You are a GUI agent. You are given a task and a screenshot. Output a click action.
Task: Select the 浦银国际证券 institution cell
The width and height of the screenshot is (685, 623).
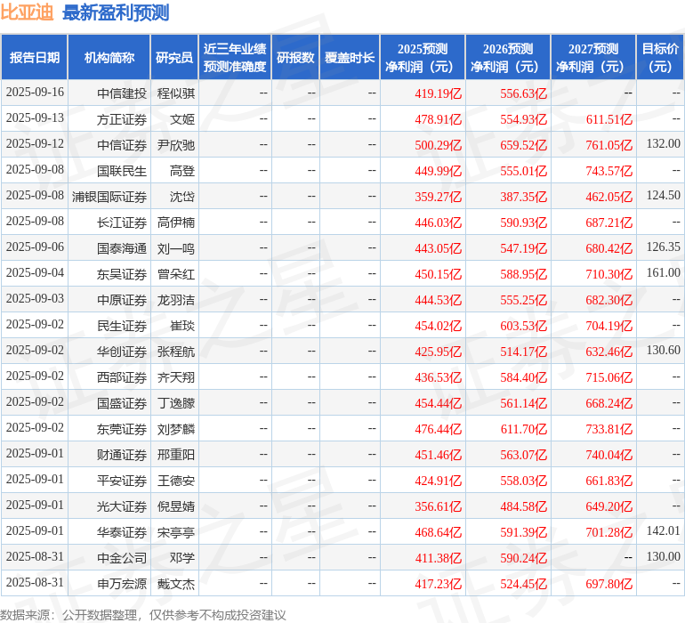(x=109, y=197)
